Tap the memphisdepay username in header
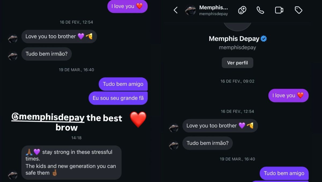Image resolution: width=322 pixels, height=182 pixels. coord(213,14)
